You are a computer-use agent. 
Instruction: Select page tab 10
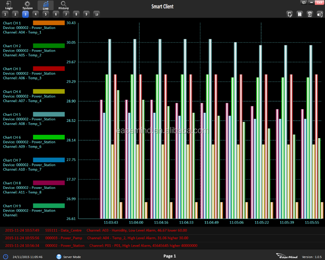pos(96,14)
